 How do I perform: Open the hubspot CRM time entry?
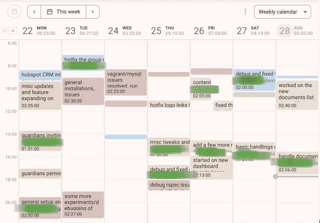40,75
